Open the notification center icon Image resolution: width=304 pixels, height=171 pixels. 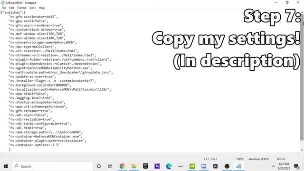click(296, 166)
